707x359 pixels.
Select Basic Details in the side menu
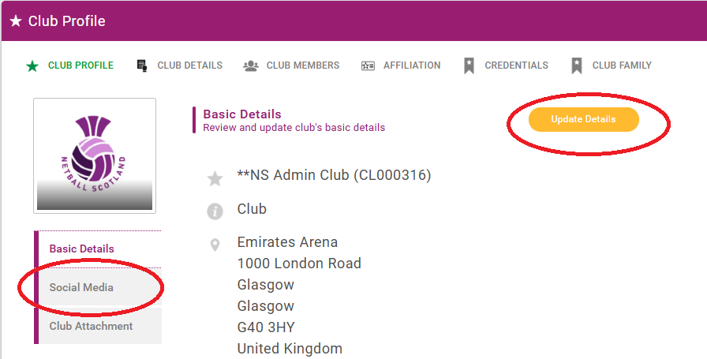[82, 249]
